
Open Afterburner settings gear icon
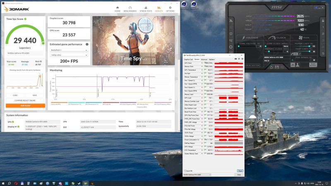(x=231, y=47)
